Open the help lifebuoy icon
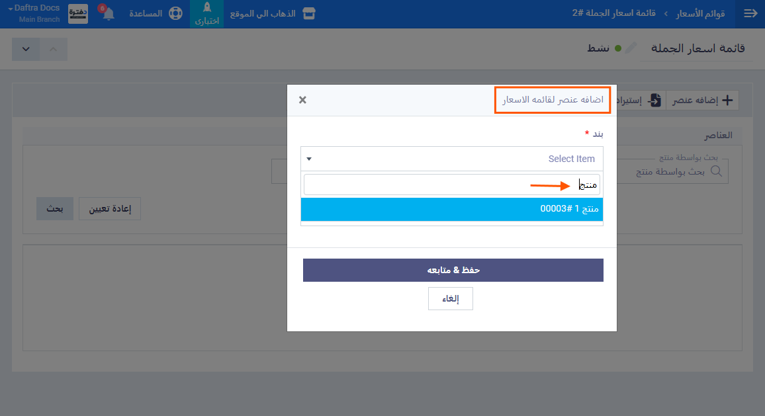Screen dimensions: 765x416 point(175,14)
